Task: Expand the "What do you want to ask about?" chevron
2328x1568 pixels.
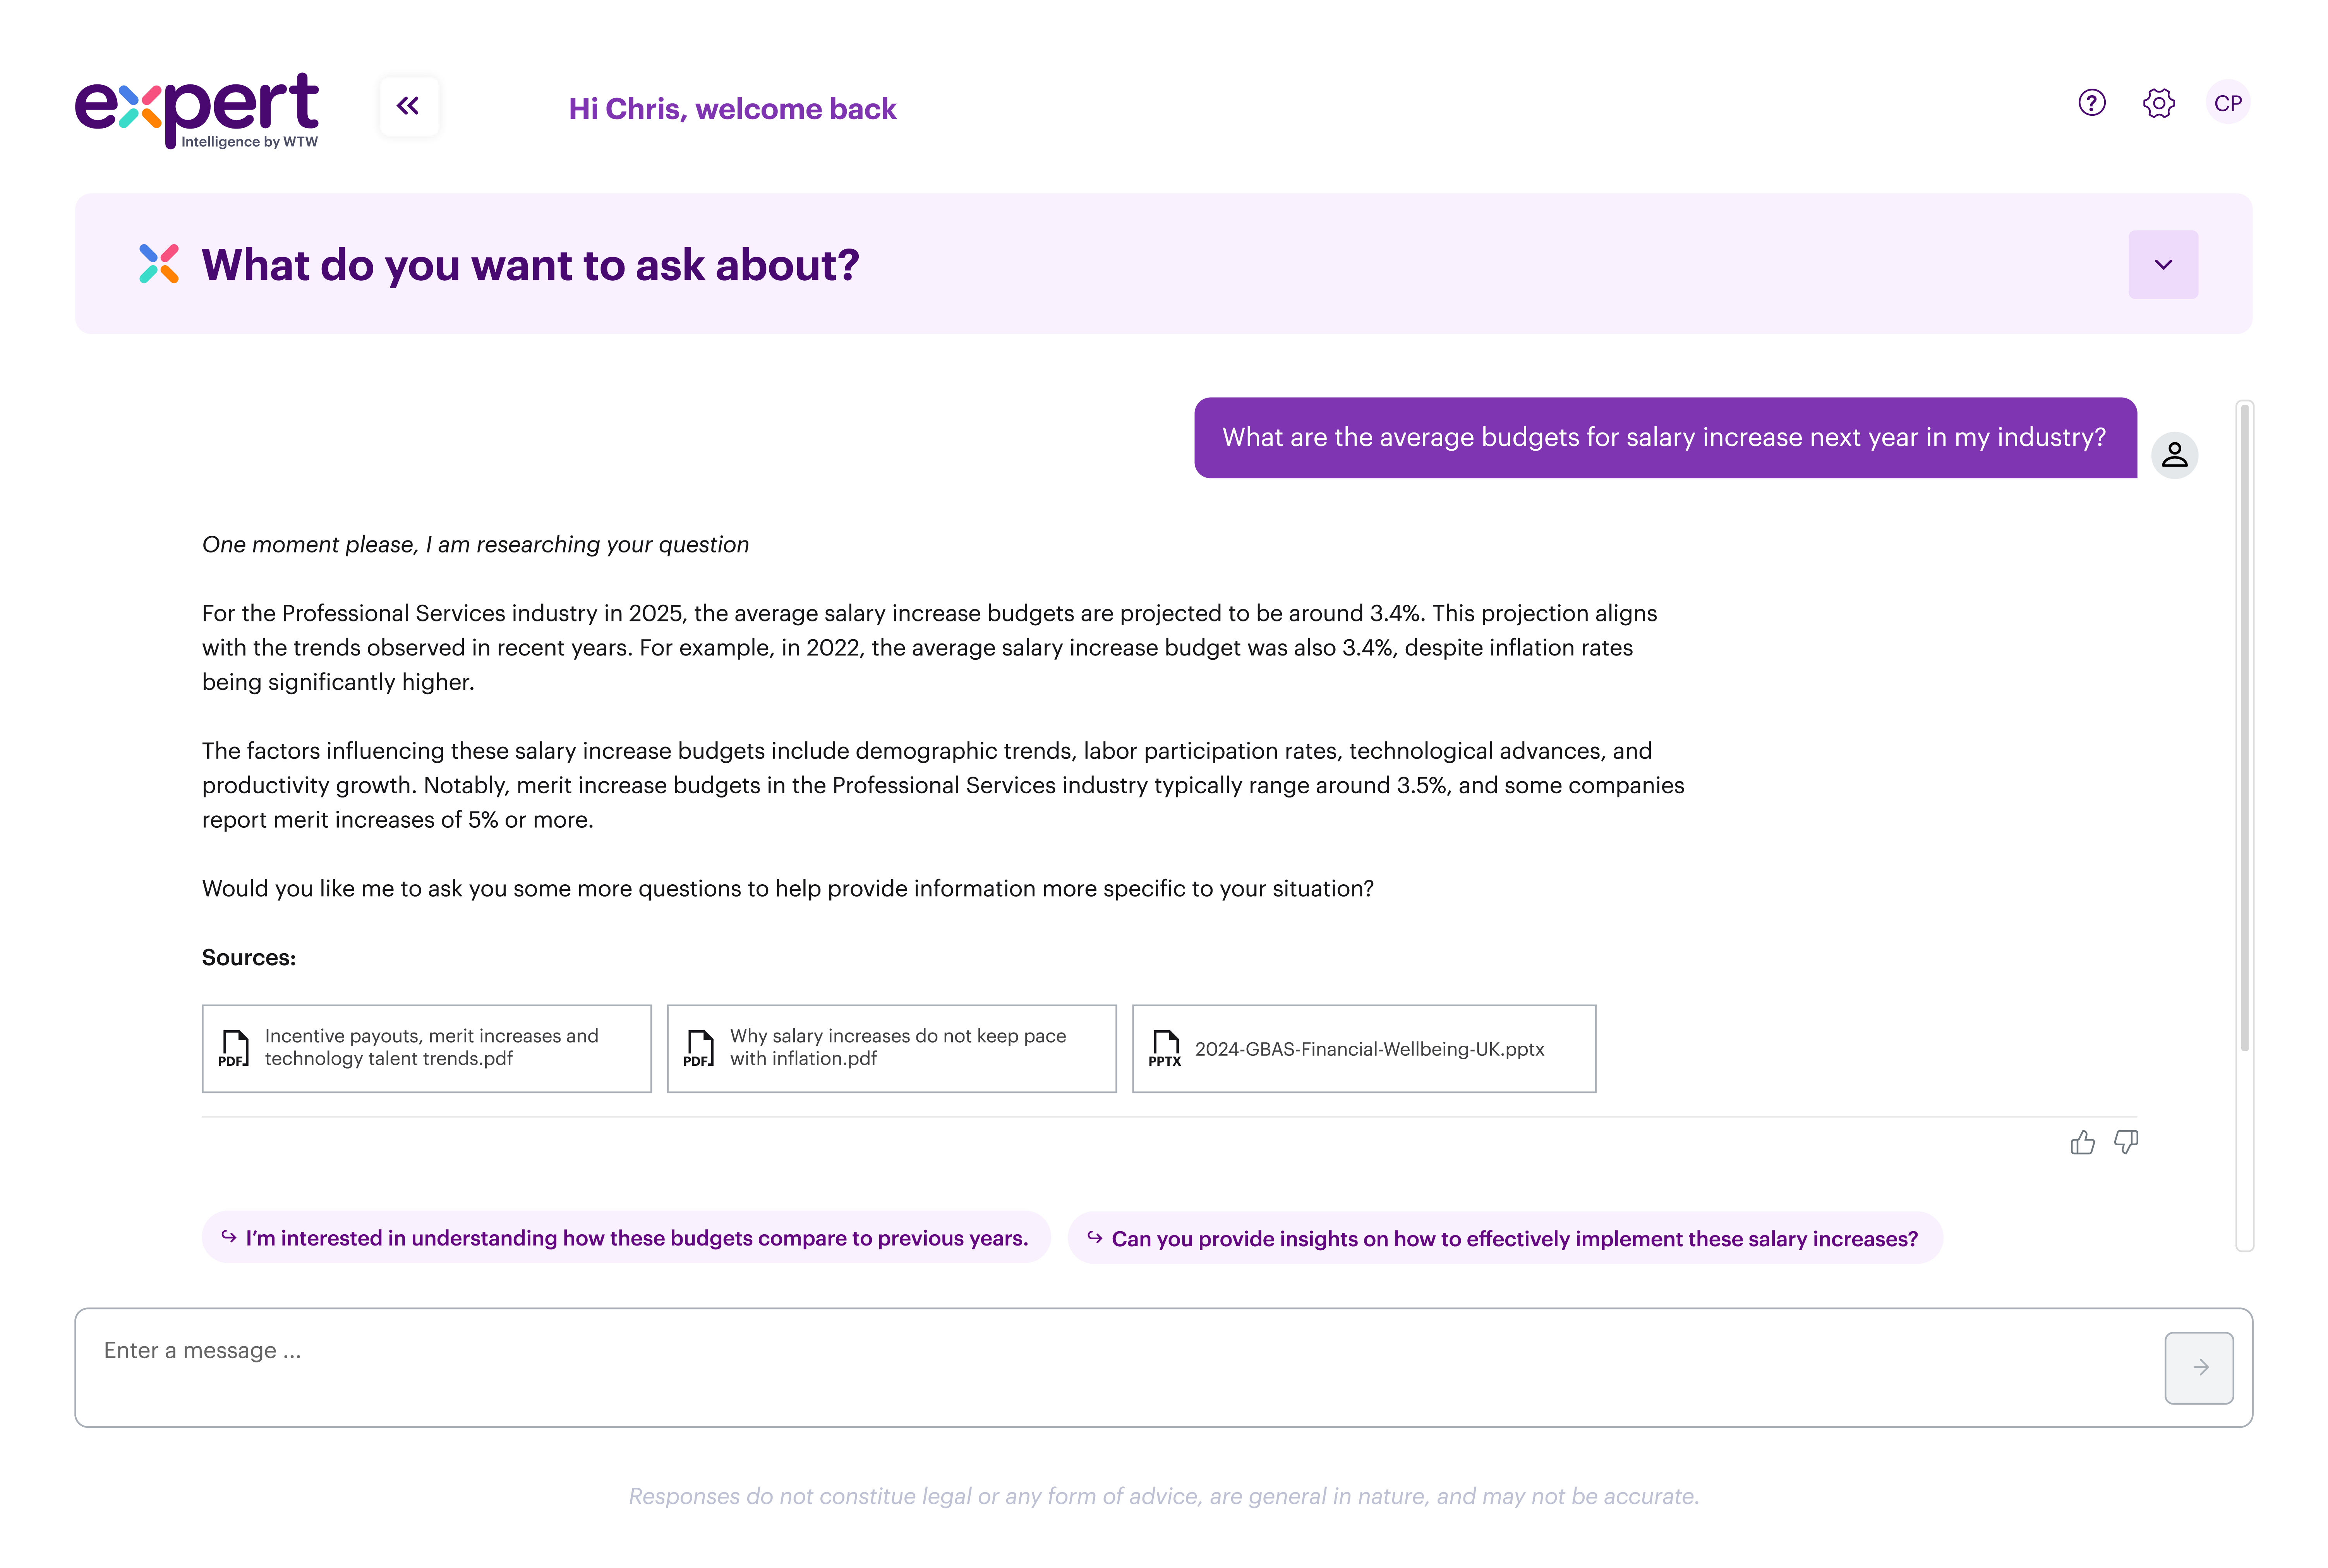Action: tap(2163, 265)
